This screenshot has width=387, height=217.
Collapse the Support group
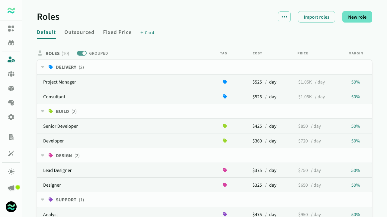coord(43,200)
